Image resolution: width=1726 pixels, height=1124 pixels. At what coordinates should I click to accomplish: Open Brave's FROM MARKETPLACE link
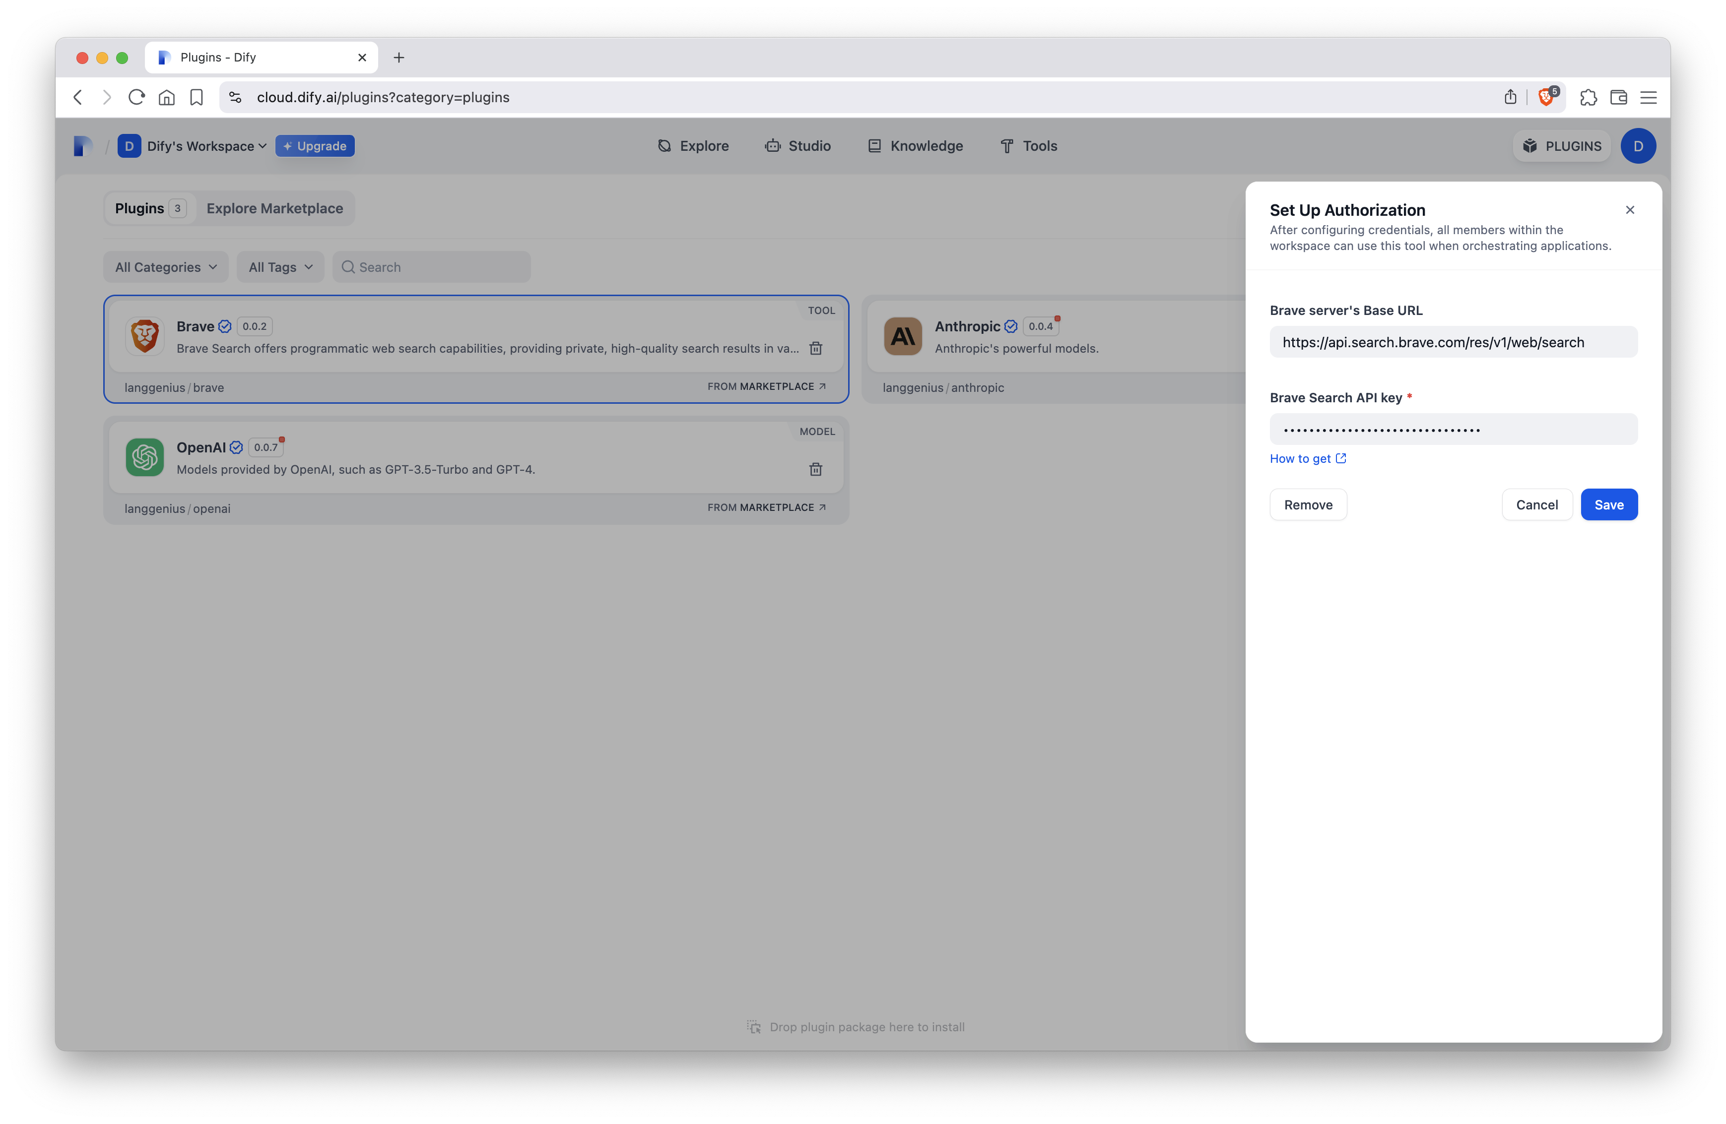click(767, 387)
